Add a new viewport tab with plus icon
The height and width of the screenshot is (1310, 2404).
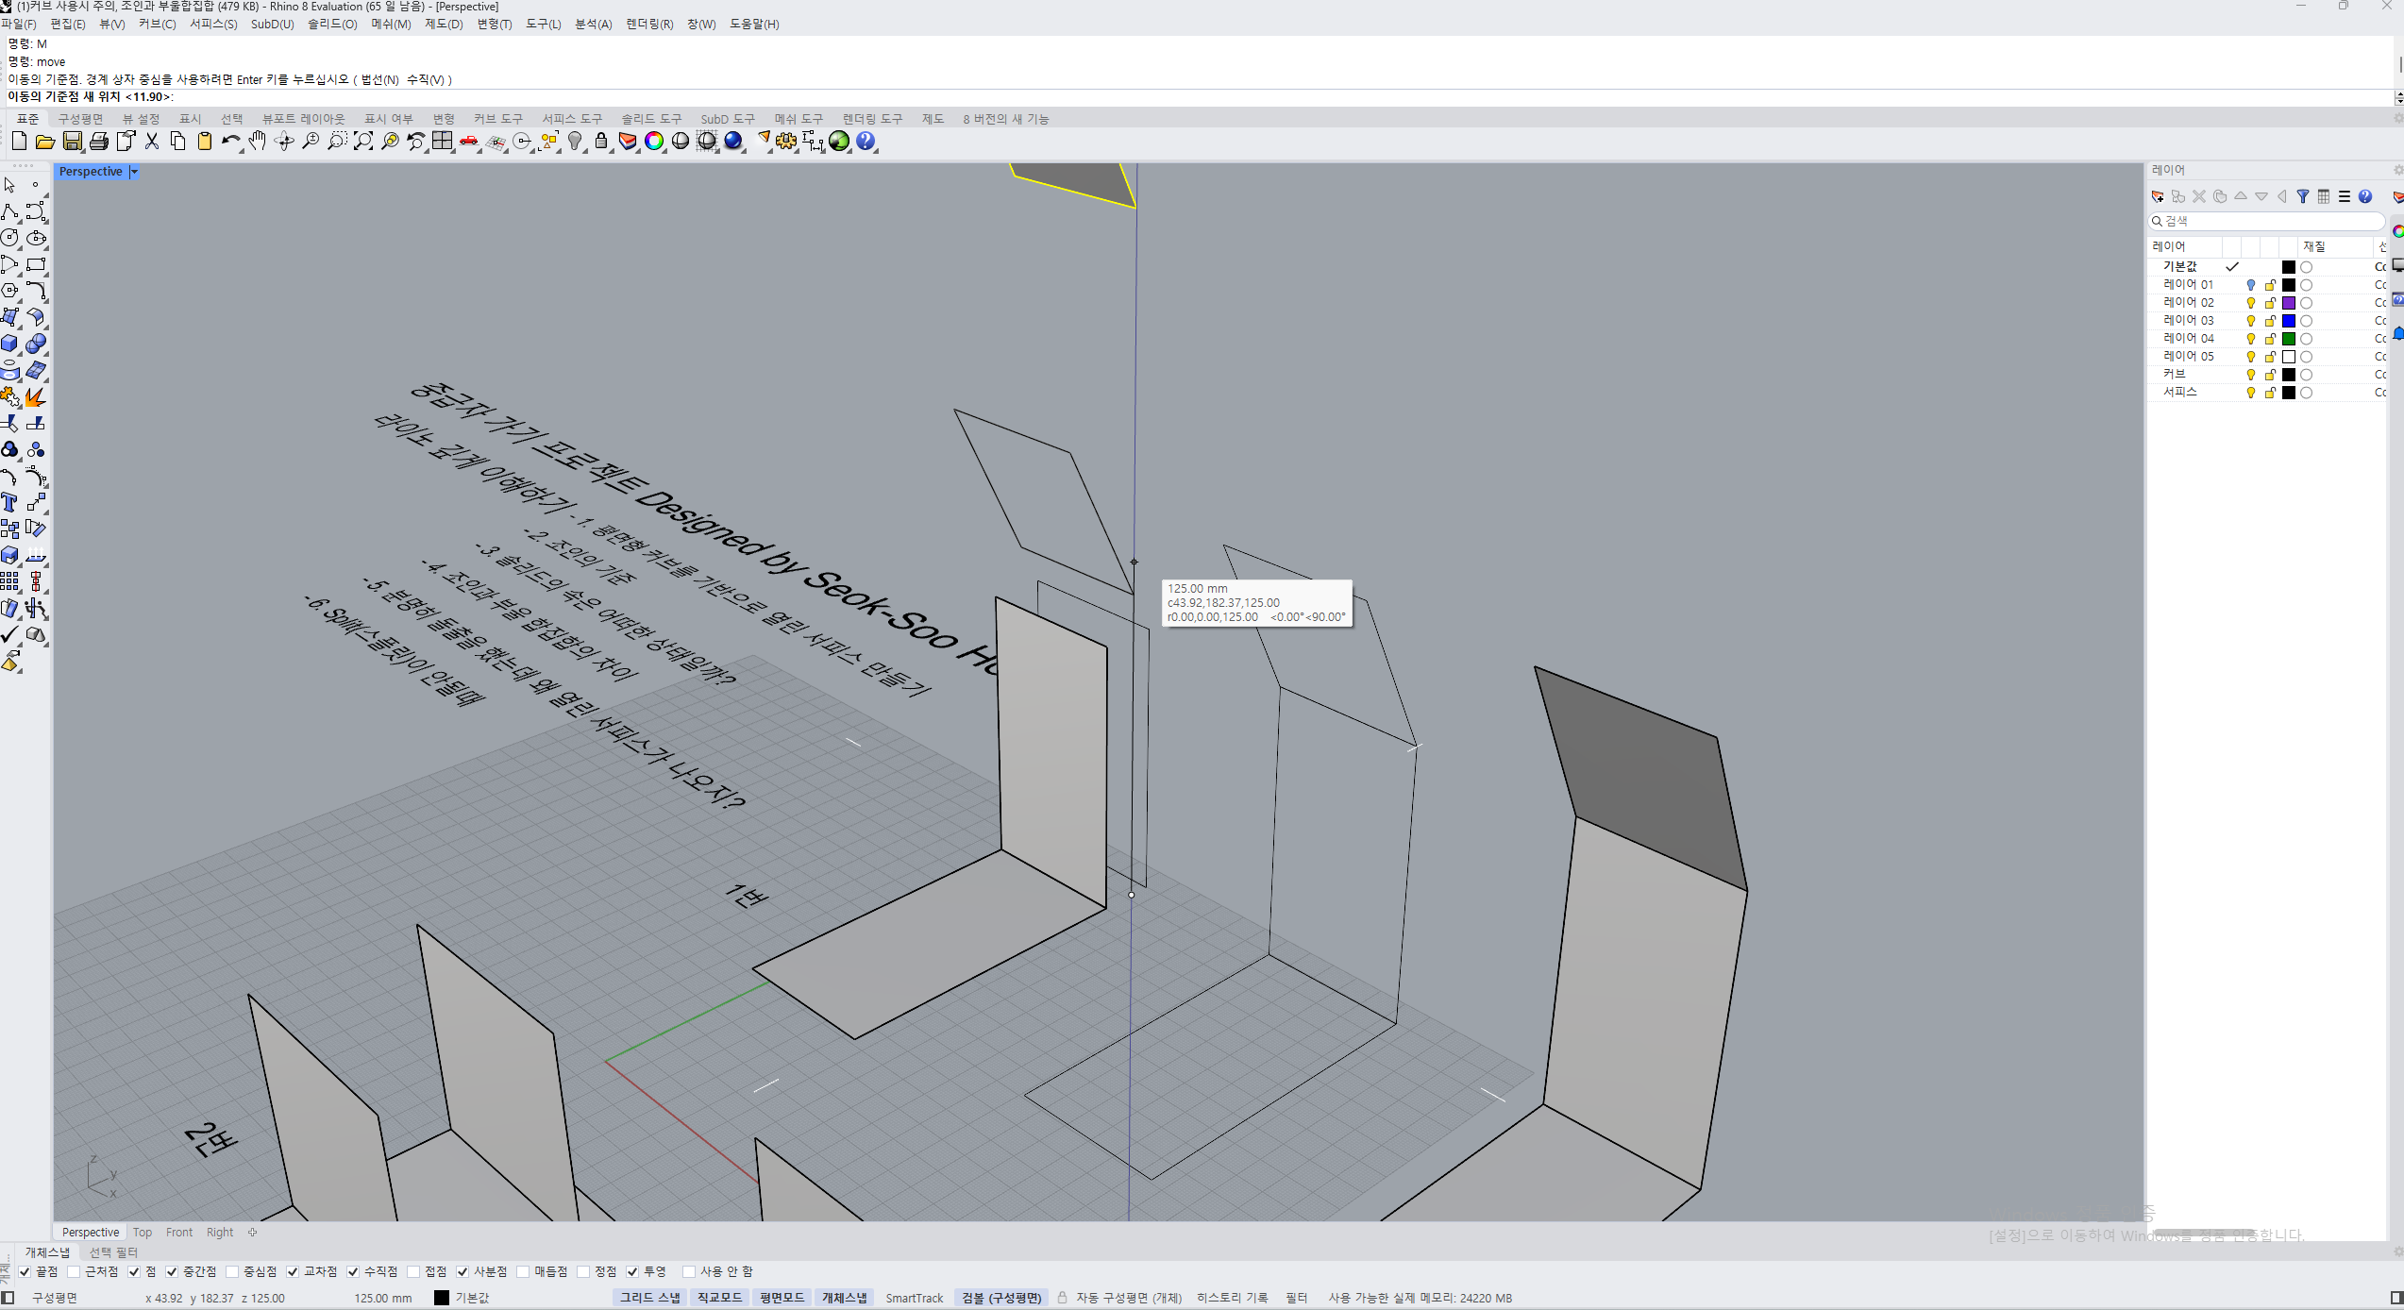tap(252, 1233)
